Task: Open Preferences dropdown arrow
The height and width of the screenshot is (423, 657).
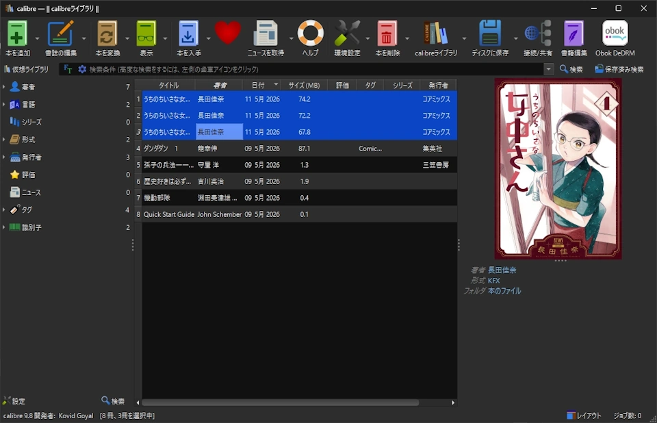Action: 368,38
